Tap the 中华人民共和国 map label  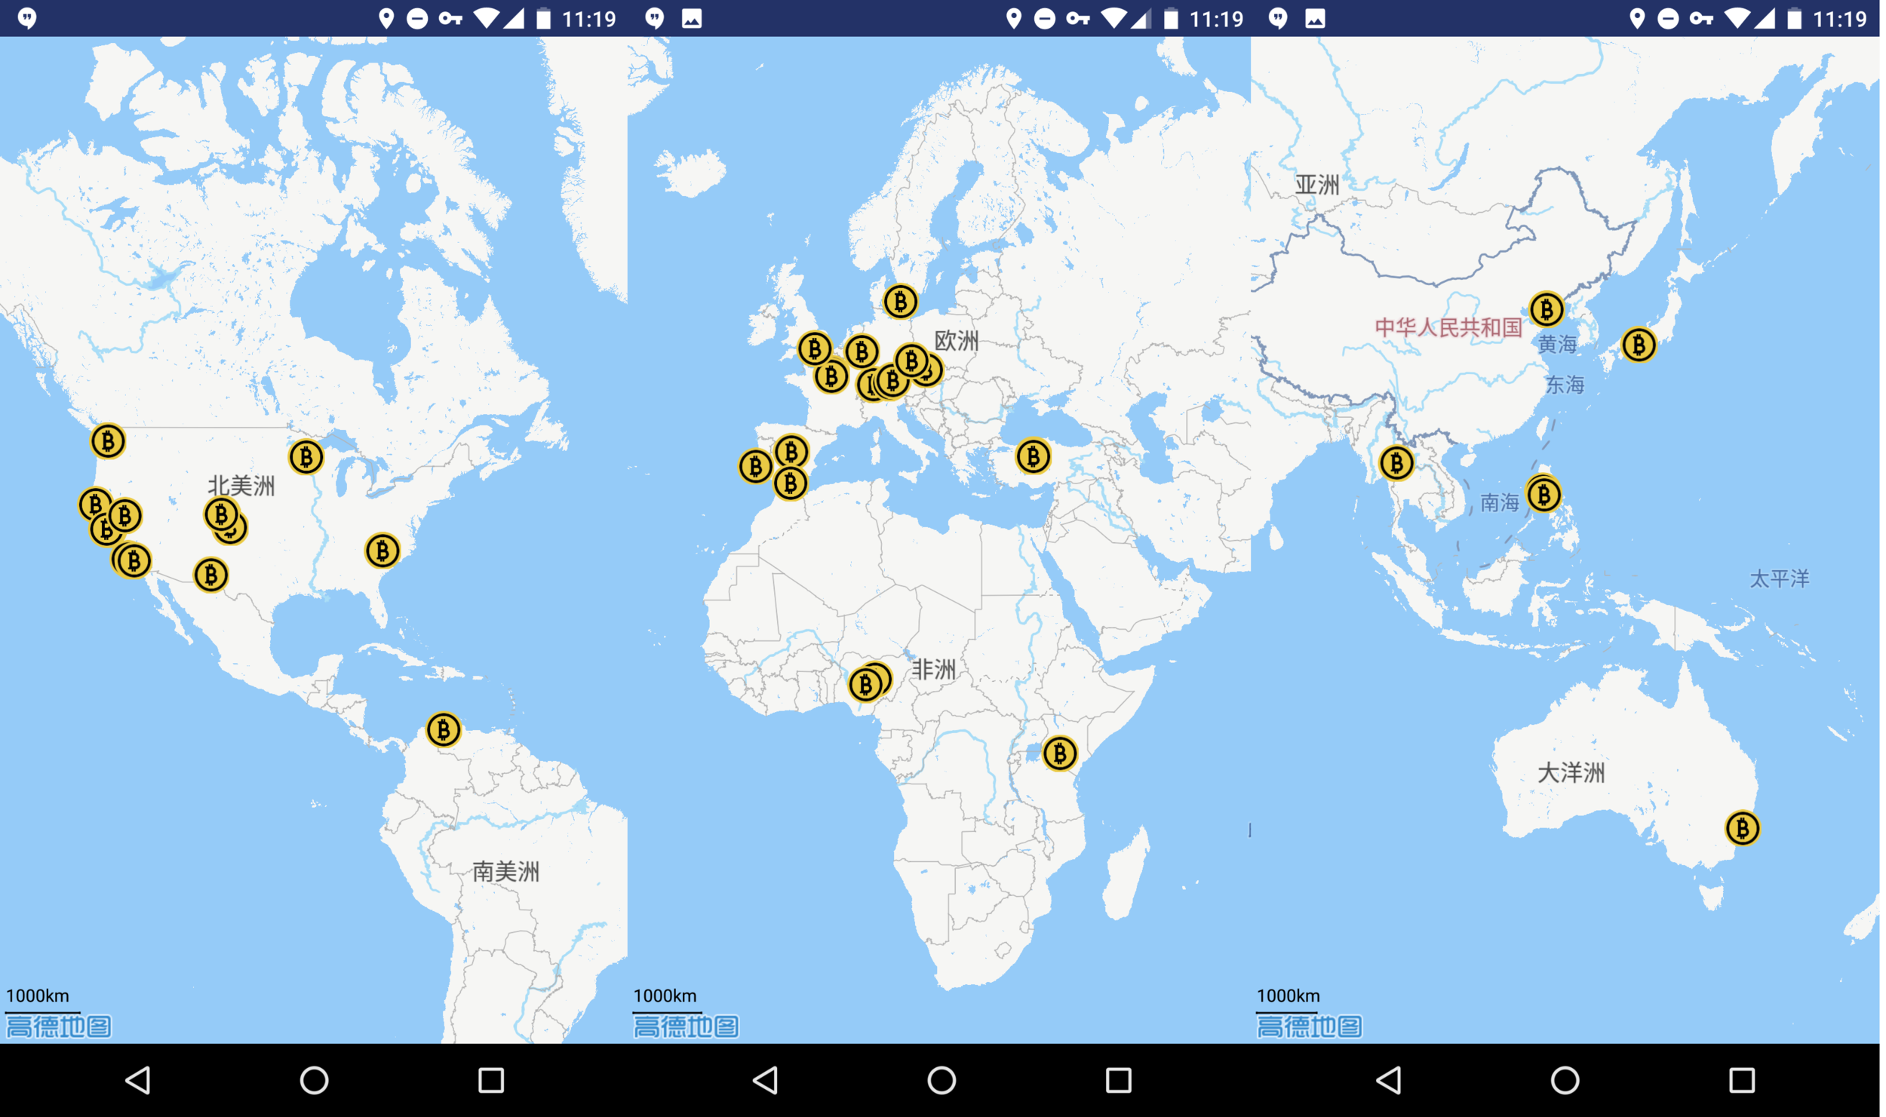[x=1449, y=327]
